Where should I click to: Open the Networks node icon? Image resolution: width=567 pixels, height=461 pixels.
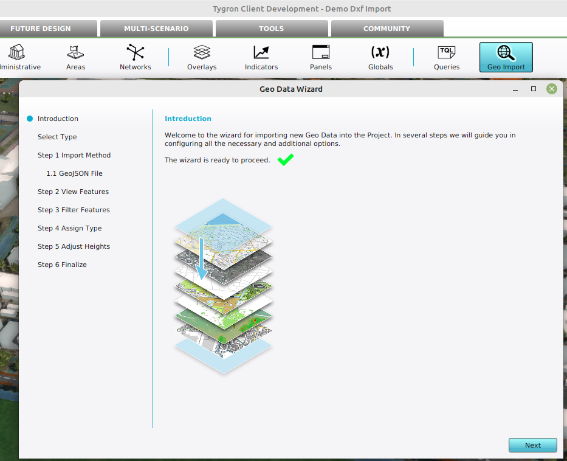(135, 52)
